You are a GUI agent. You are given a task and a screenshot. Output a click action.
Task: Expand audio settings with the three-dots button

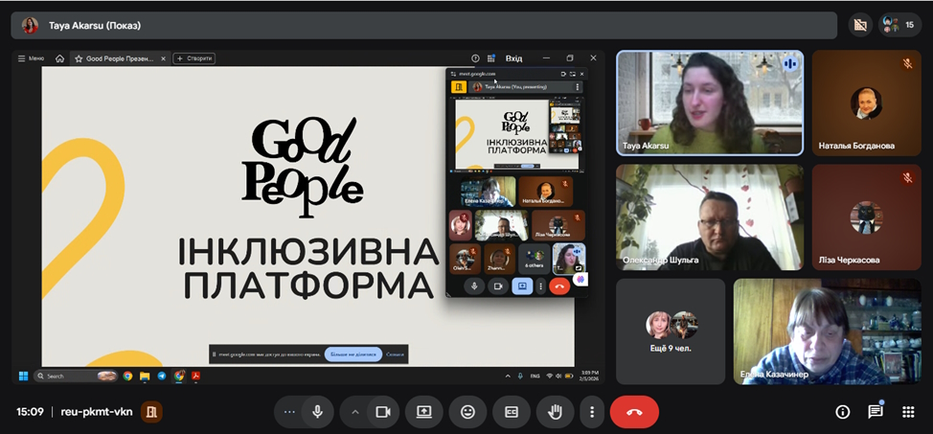coord(290,412)
